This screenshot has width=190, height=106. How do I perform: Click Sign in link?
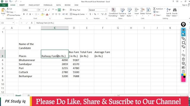185,5
